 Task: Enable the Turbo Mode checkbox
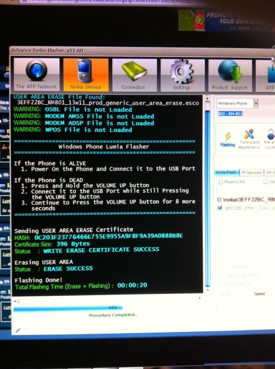coord(222,267)
